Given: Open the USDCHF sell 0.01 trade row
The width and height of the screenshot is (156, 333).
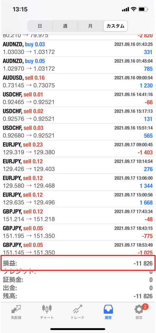Looking at the screenshot, I should click(x=78, y=99).
